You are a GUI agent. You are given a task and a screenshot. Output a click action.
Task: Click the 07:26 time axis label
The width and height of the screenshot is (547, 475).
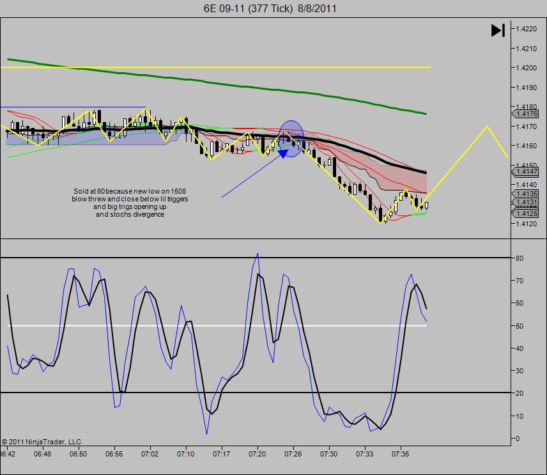[x=293, y=454]
